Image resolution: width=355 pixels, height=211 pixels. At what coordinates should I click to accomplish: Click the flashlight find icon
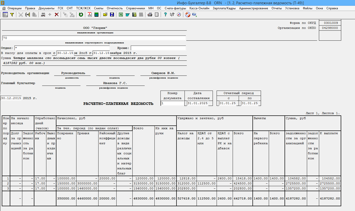pos(65,15)
